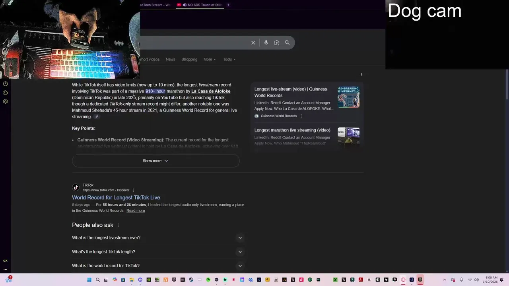Click the 'Dog cam' overlay panel
The image size is (509, 286).
[x=447, y=35]
